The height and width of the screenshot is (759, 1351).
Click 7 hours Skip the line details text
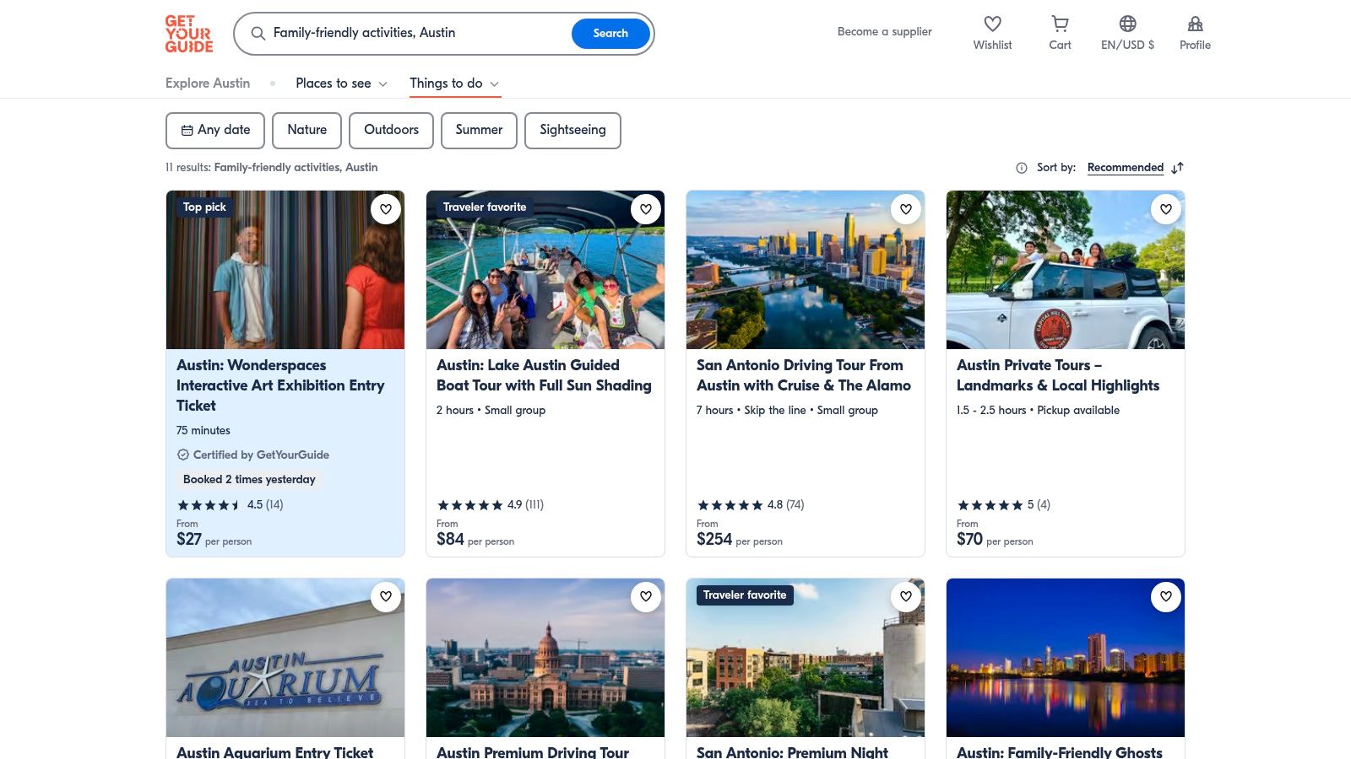click(x=787, y=410)
